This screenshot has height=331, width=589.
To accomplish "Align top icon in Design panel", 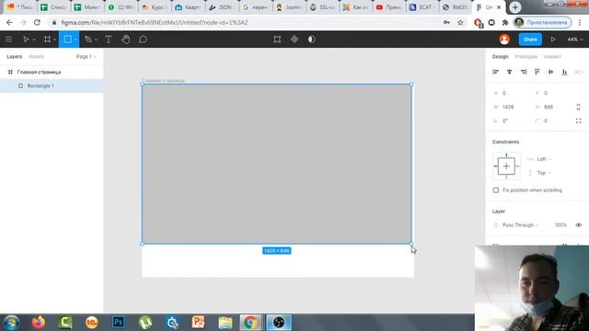I will coord(537,72).
